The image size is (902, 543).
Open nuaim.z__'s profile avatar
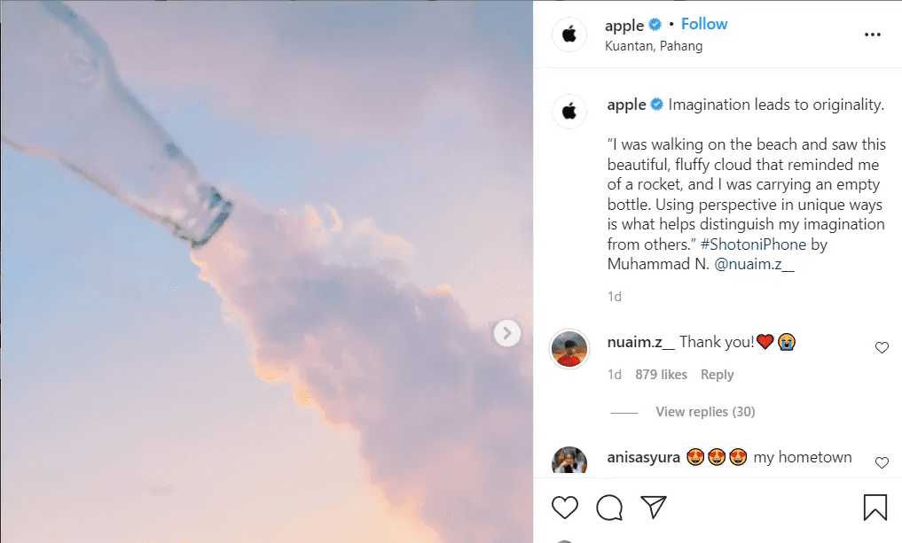[x=569, y=349]
